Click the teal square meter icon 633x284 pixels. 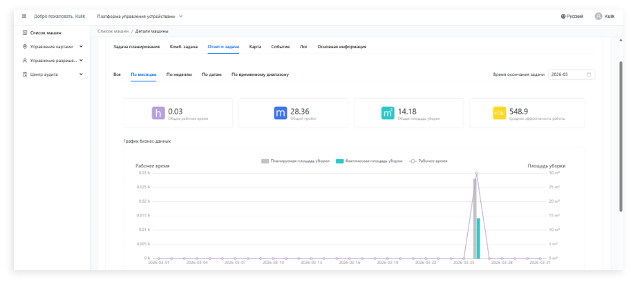pyautogui.click(x=388, y=113)
